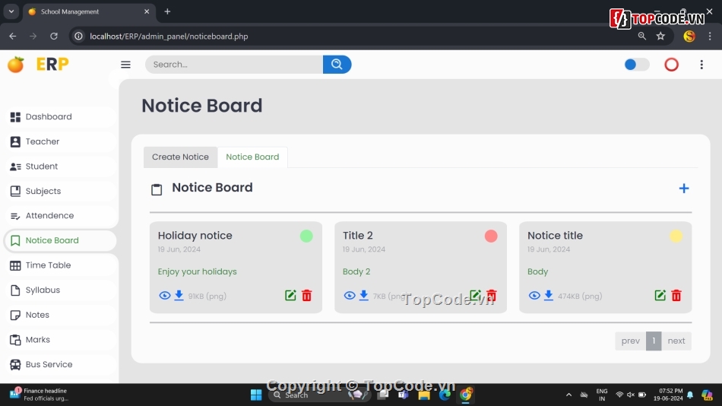Delete the Notice title card

coord(676,296)
